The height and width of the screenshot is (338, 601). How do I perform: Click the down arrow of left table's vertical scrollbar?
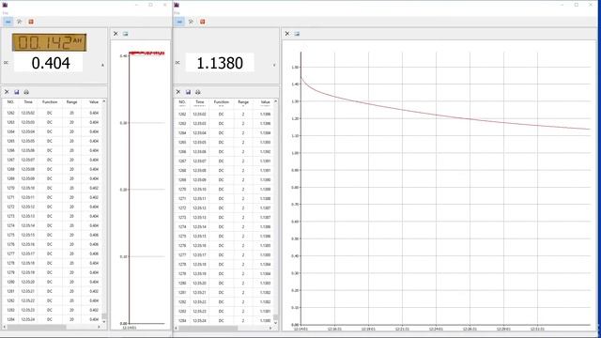coord(104,321)
